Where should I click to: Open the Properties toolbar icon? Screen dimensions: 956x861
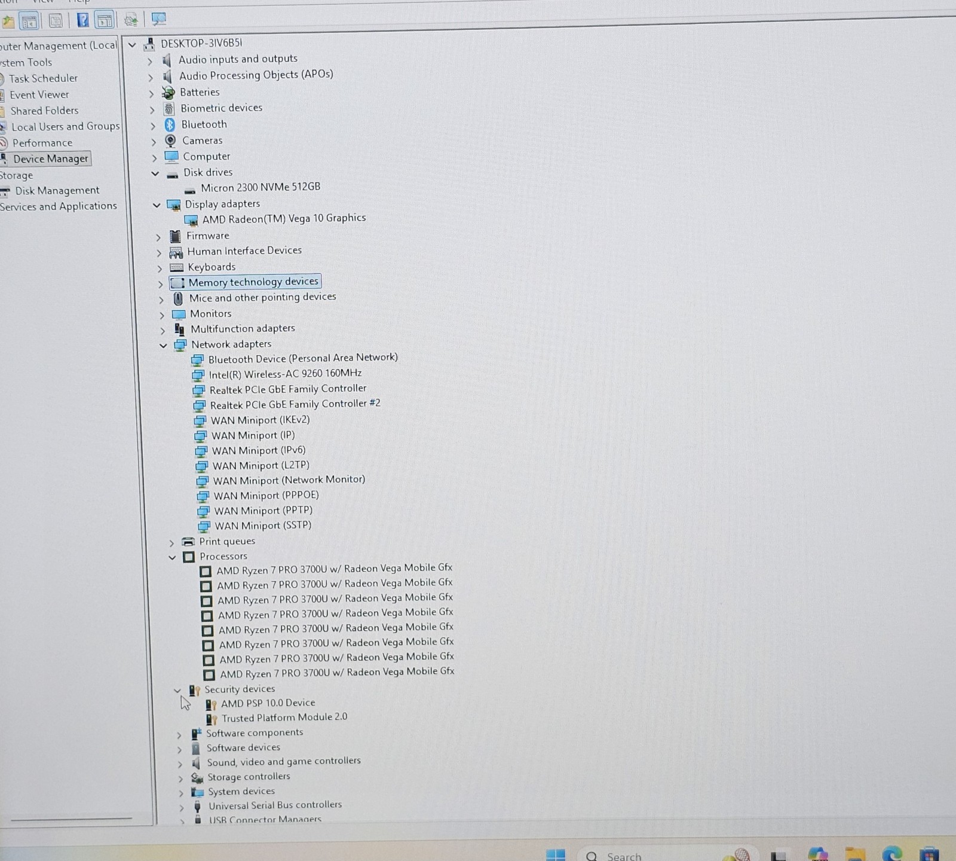pos(56,22)
